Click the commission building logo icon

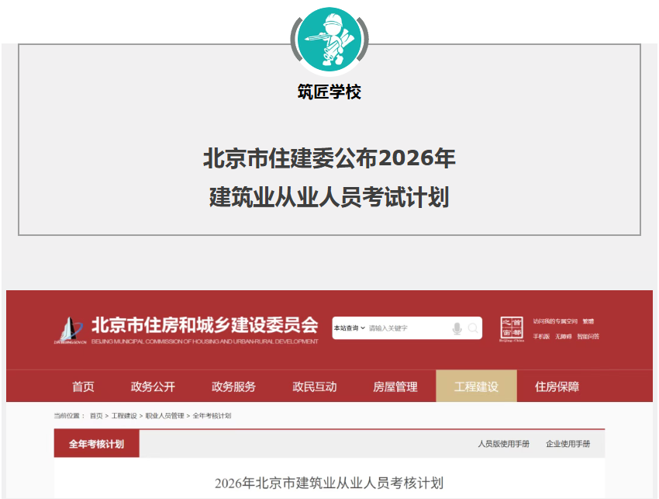71,329
